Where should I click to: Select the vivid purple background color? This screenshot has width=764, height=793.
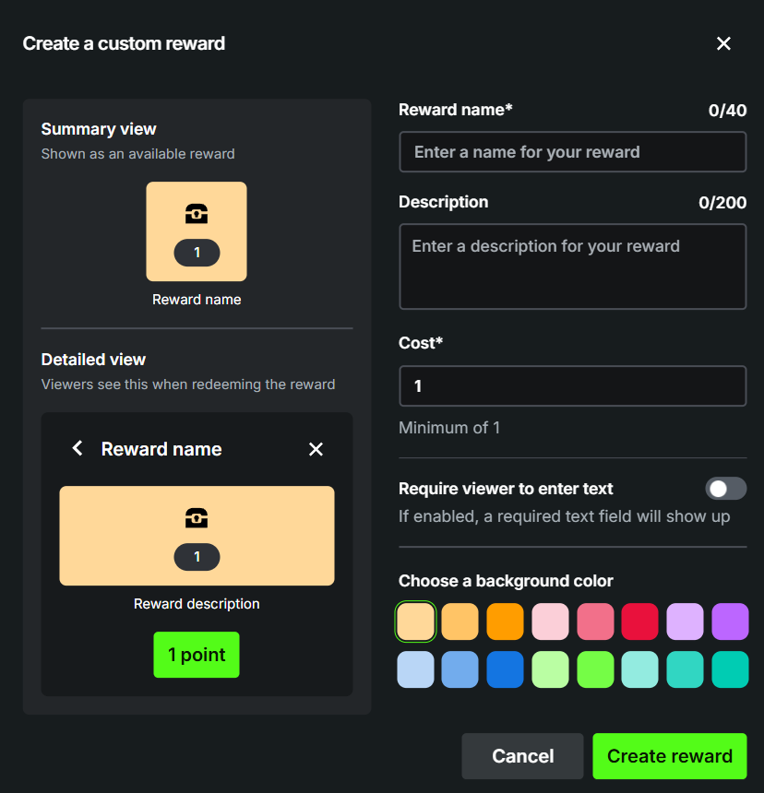tap(730, 621)
